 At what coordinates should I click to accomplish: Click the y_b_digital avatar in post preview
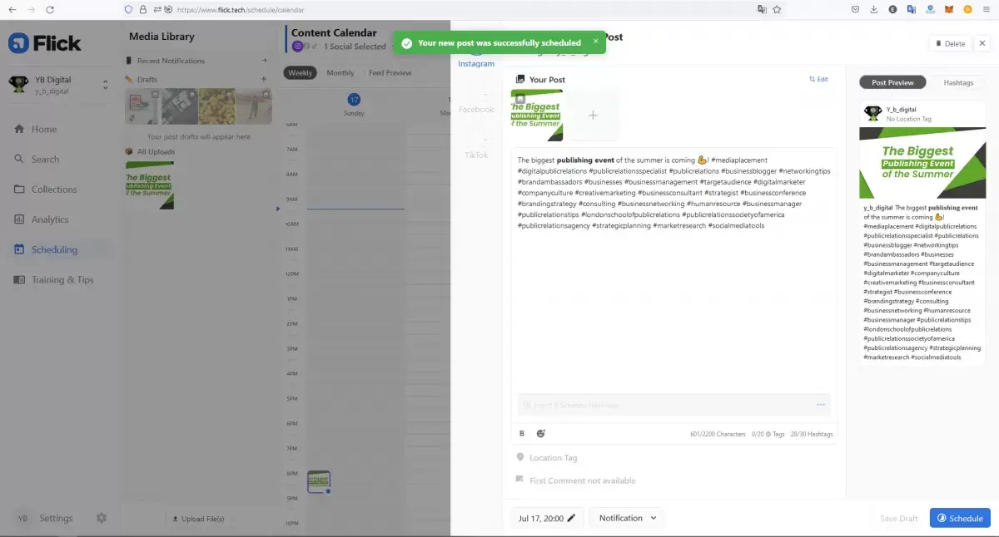click(x=872, y=113)
